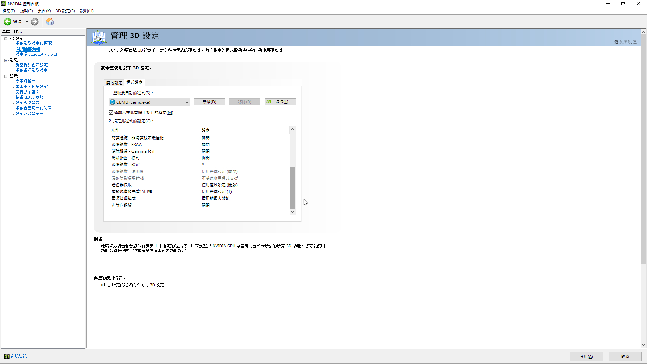Viewport: 647px width, 364px height.
Task: Open the Back history dropdown arrow
Action: 27,22
